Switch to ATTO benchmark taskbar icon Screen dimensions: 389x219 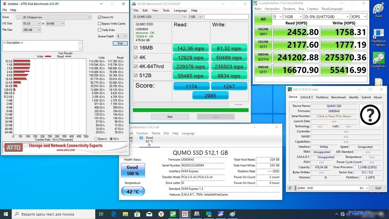coord(185,214)
